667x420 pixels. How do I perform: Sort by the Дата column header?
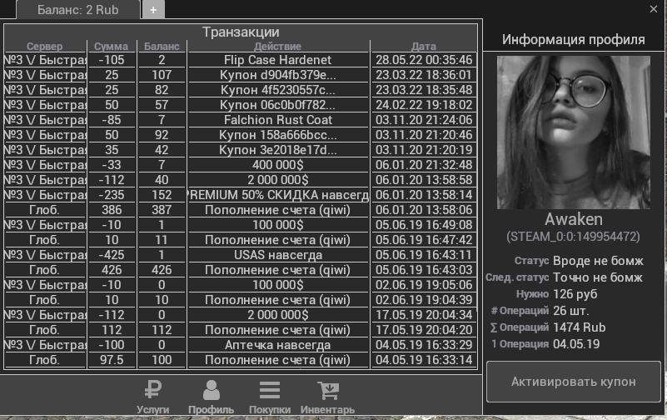(424, 47)
